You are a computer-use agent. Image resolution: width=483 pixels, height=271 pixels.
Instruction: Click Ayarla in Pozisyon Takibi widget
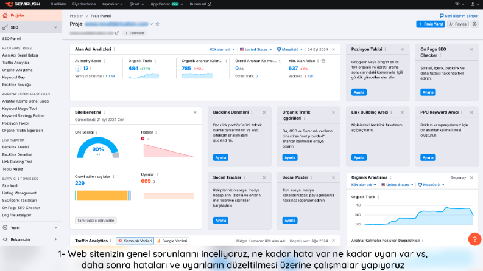point(359,92)
